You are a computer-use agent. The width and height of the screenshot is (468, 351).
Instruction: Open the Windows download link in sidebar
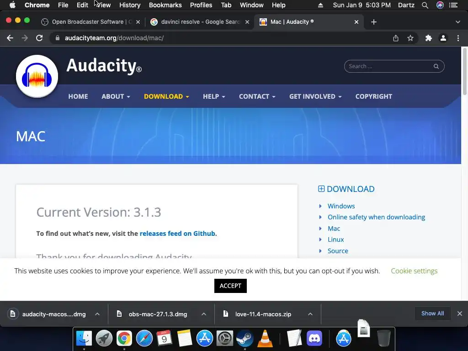point(341,206)
